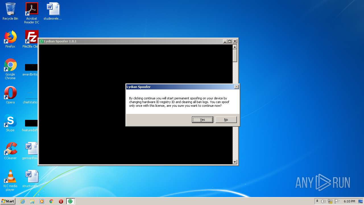Select the Opera desktop shortcut

(10, 95)
